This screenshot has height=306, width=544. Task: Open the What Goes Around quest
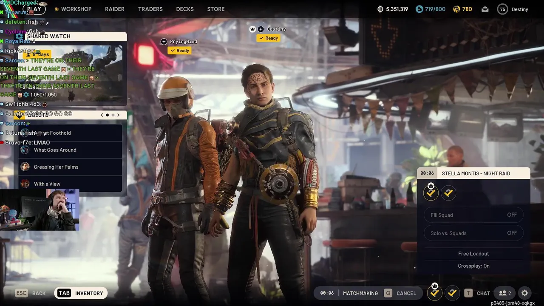[70, 150]
